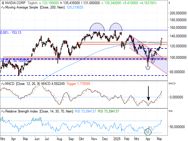Click the Fibonacci label 98,764906

pyautogui.click(x=21, y=61)
